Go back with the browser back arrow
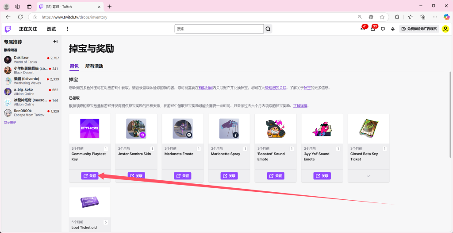This screenshot has height=233, width=453. [8, 17]
